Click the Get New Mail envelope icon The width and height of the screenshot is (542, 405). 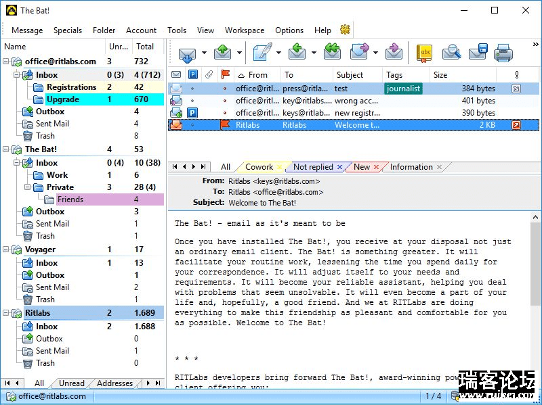[x=188, y=53]
